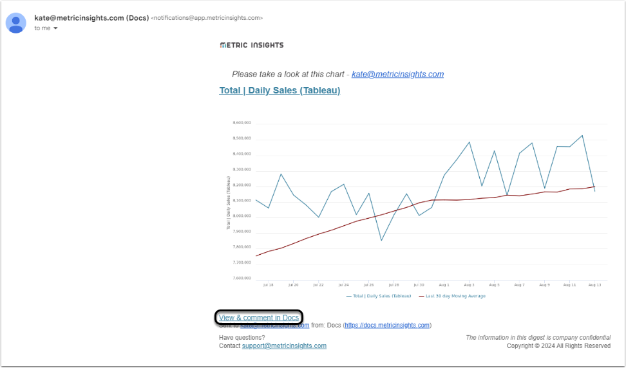
Task: Click the Metric Insights logo
Action: (251, 45)
